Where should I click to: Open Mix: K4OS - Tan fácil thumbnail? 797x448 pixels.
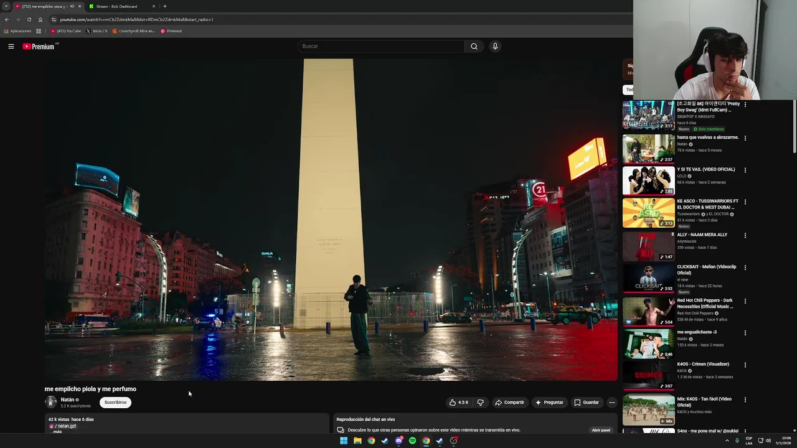coord(648,410)
